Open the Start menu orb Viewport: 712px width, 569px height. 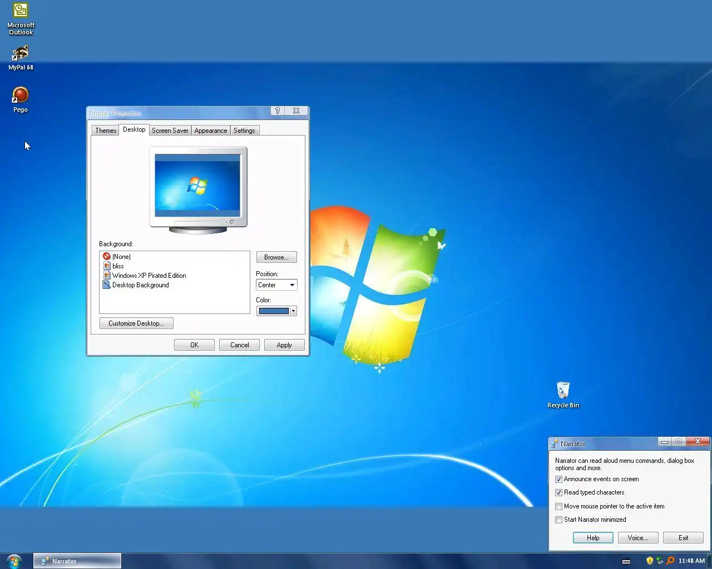pyautogui.click(x=14, y=561)
